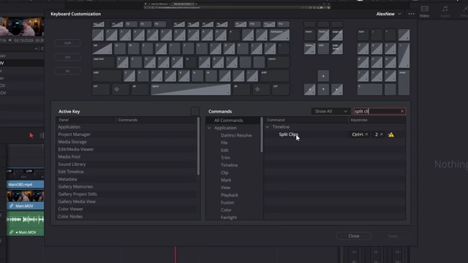Click the up arrow key on virtual keyboard
The width and height of the screenshot is (468, 263).
pos(323,76)
